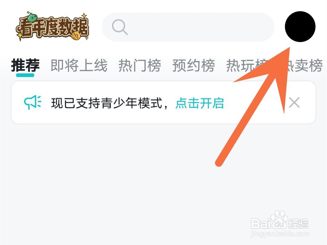Open the 热门榜 ranking tab
The image size is (327, 245).
point(140,65)
